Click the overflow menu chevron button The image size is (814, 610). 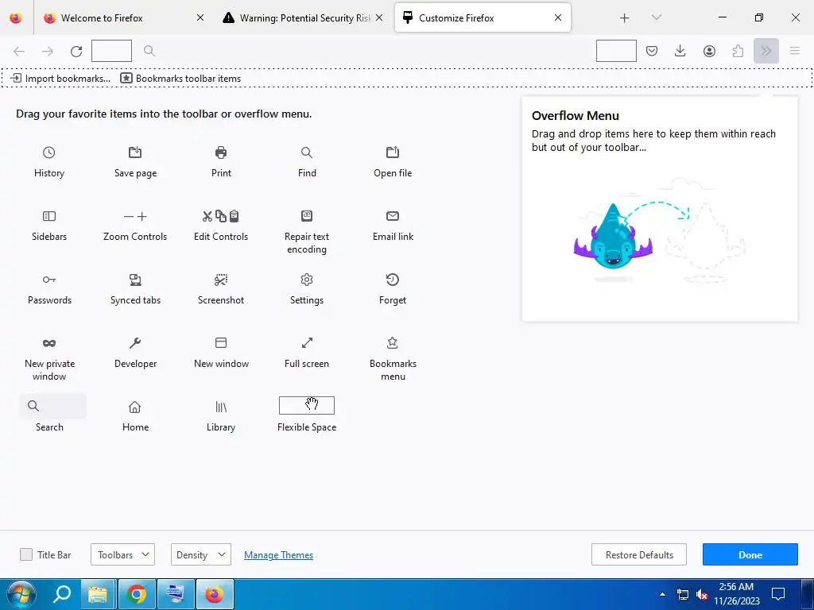(x=766, y=51)
